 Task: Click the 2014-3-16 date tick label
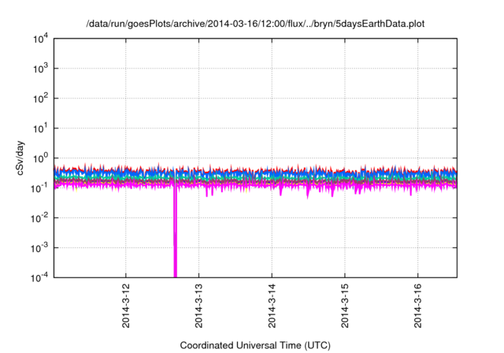point(418,306)
